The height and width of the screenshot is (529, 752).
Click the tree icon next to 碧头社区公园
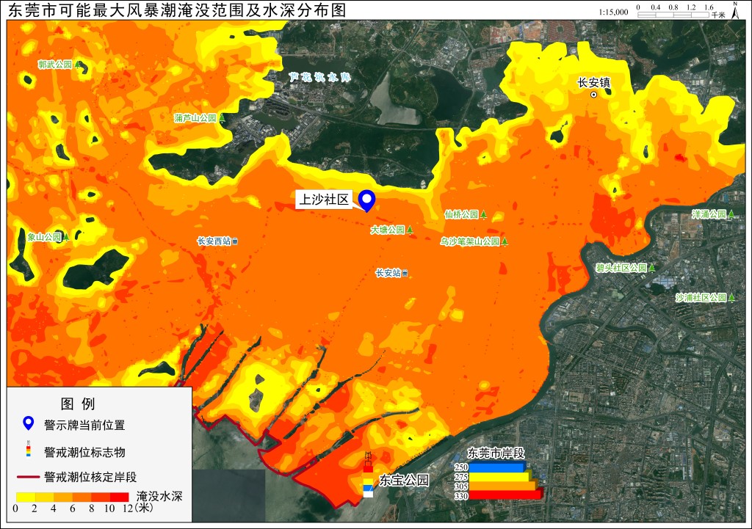pos(652,268)
